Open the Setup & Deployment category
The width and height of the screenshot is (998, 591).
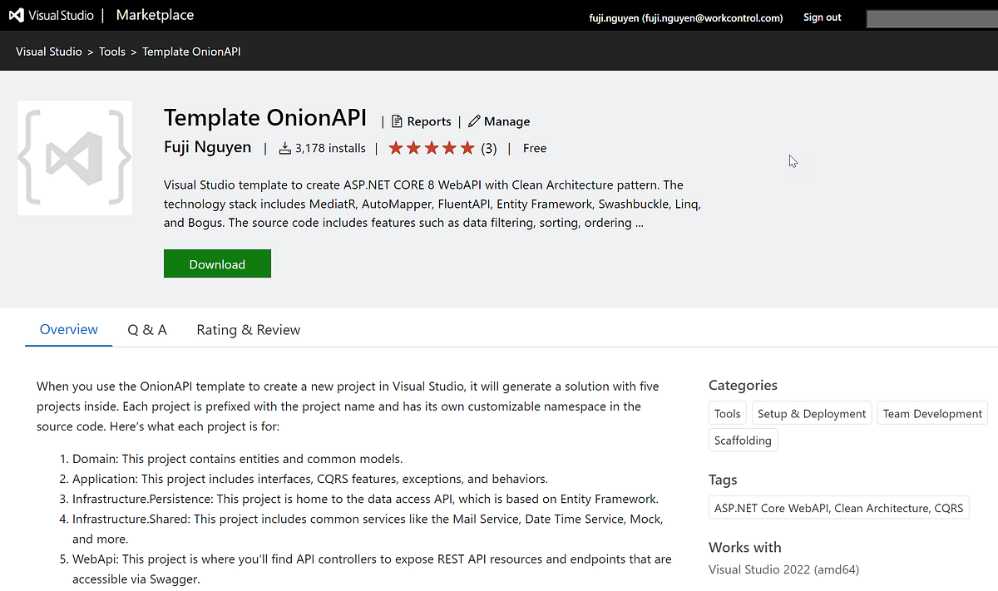pyautogui.click(x=811, y=413)
